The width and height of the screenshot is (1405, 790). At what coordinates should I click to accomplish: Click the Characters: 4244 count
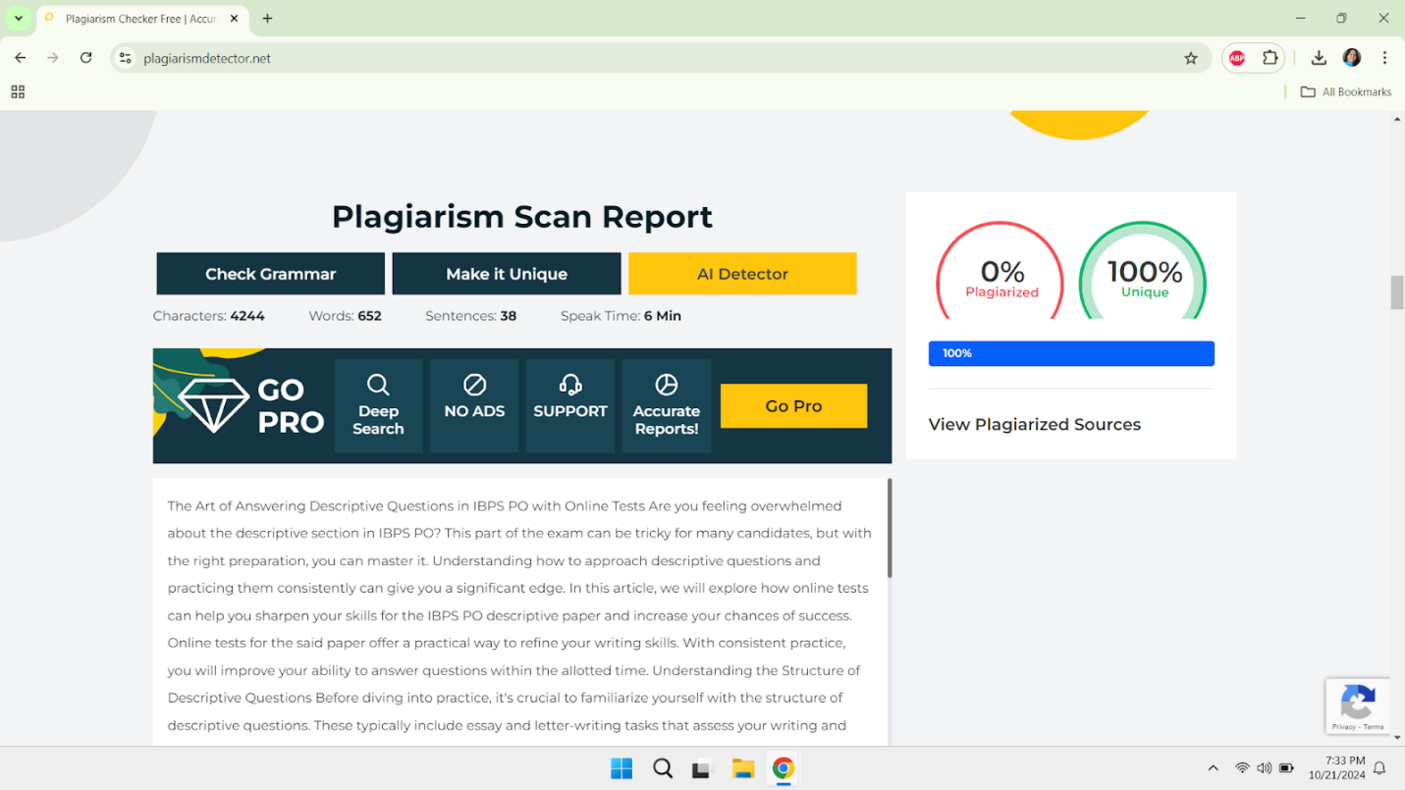click(x=209, y=316)
